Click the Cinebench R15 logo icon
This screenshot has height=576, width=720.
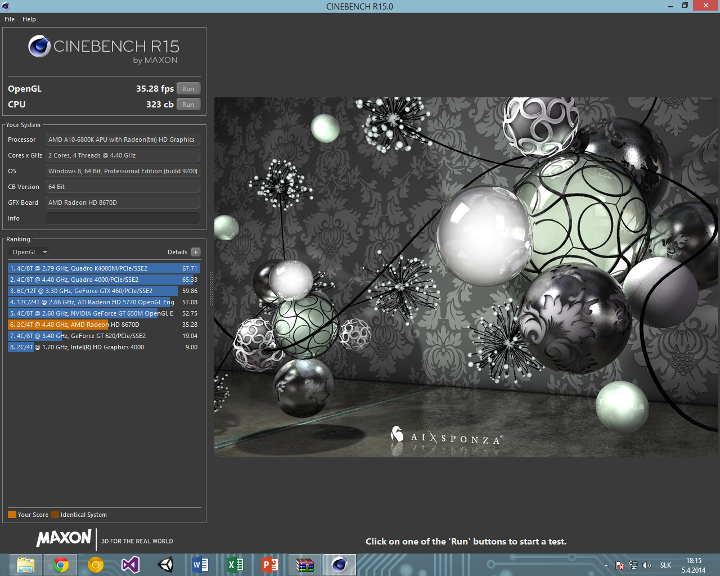tap(39, 46)
